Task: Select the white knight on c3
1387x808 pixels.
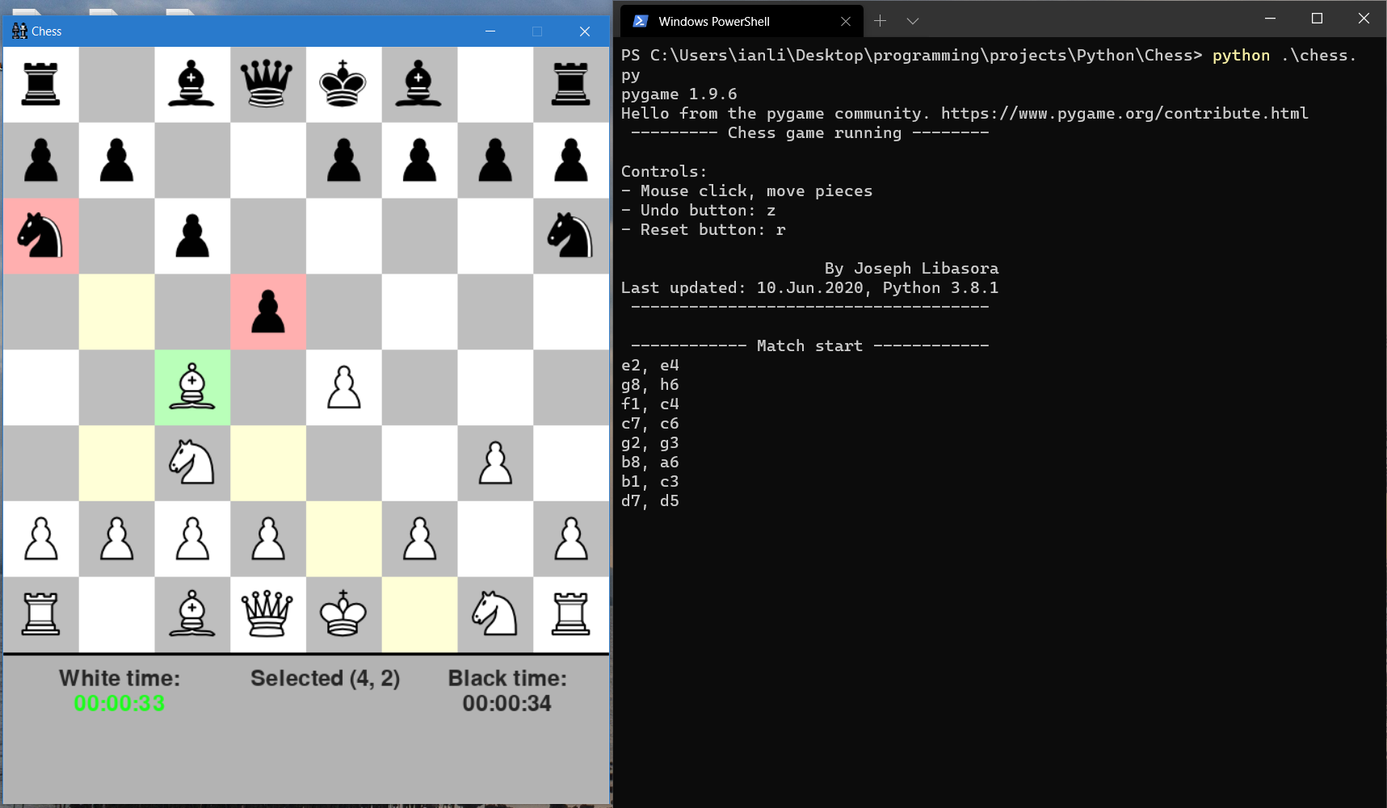Action: click(192, 464)
